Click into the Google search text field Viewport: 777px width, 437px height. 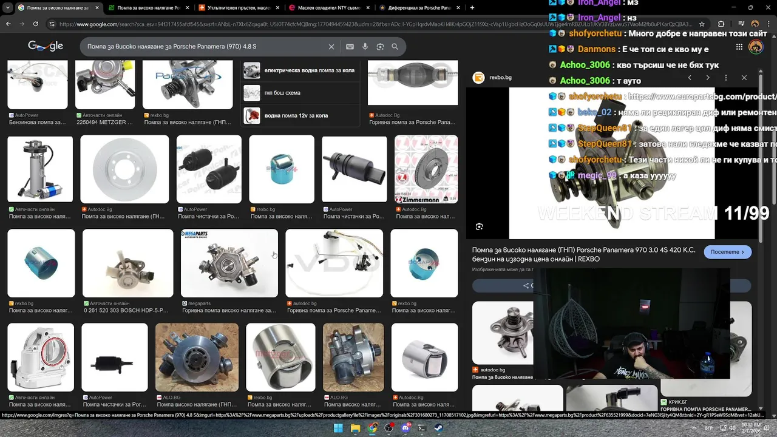pos(203,47)
